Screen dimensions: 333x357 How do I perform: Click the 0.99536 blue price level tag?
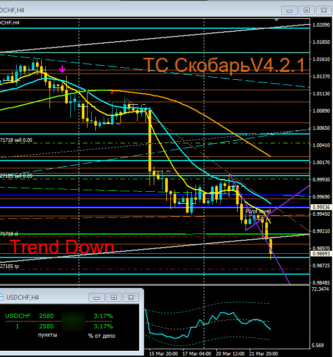320,207
